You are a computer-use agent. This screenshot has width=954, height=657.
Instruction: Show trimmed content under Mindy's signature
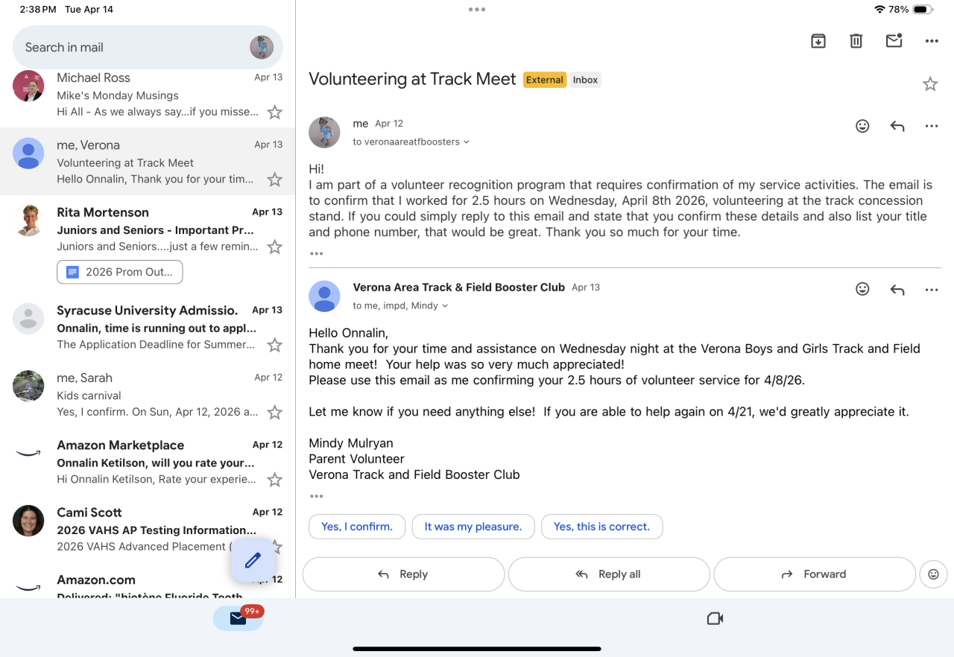pos(317,496)
